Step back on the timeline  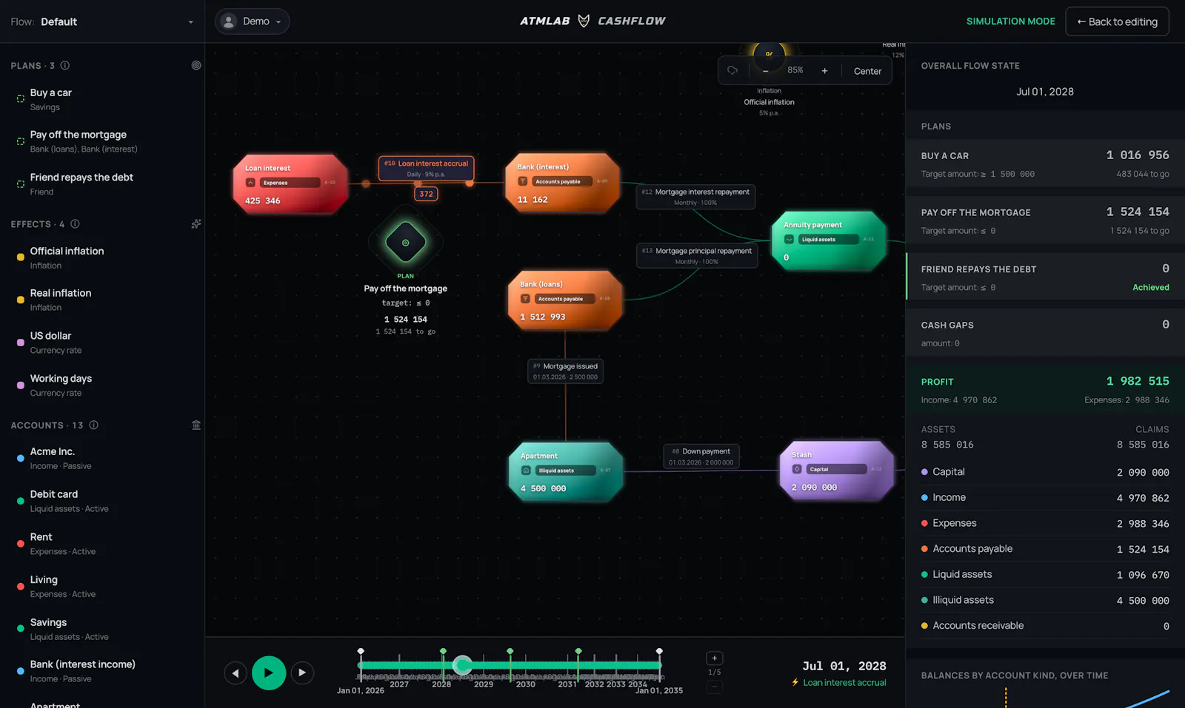pyautogui.click(x=236, y=672)
